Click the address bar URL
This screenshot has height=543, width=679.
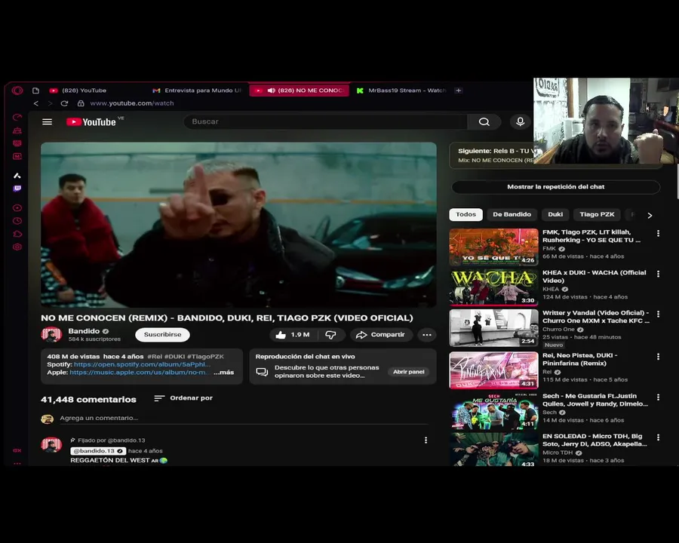[131, 103]
